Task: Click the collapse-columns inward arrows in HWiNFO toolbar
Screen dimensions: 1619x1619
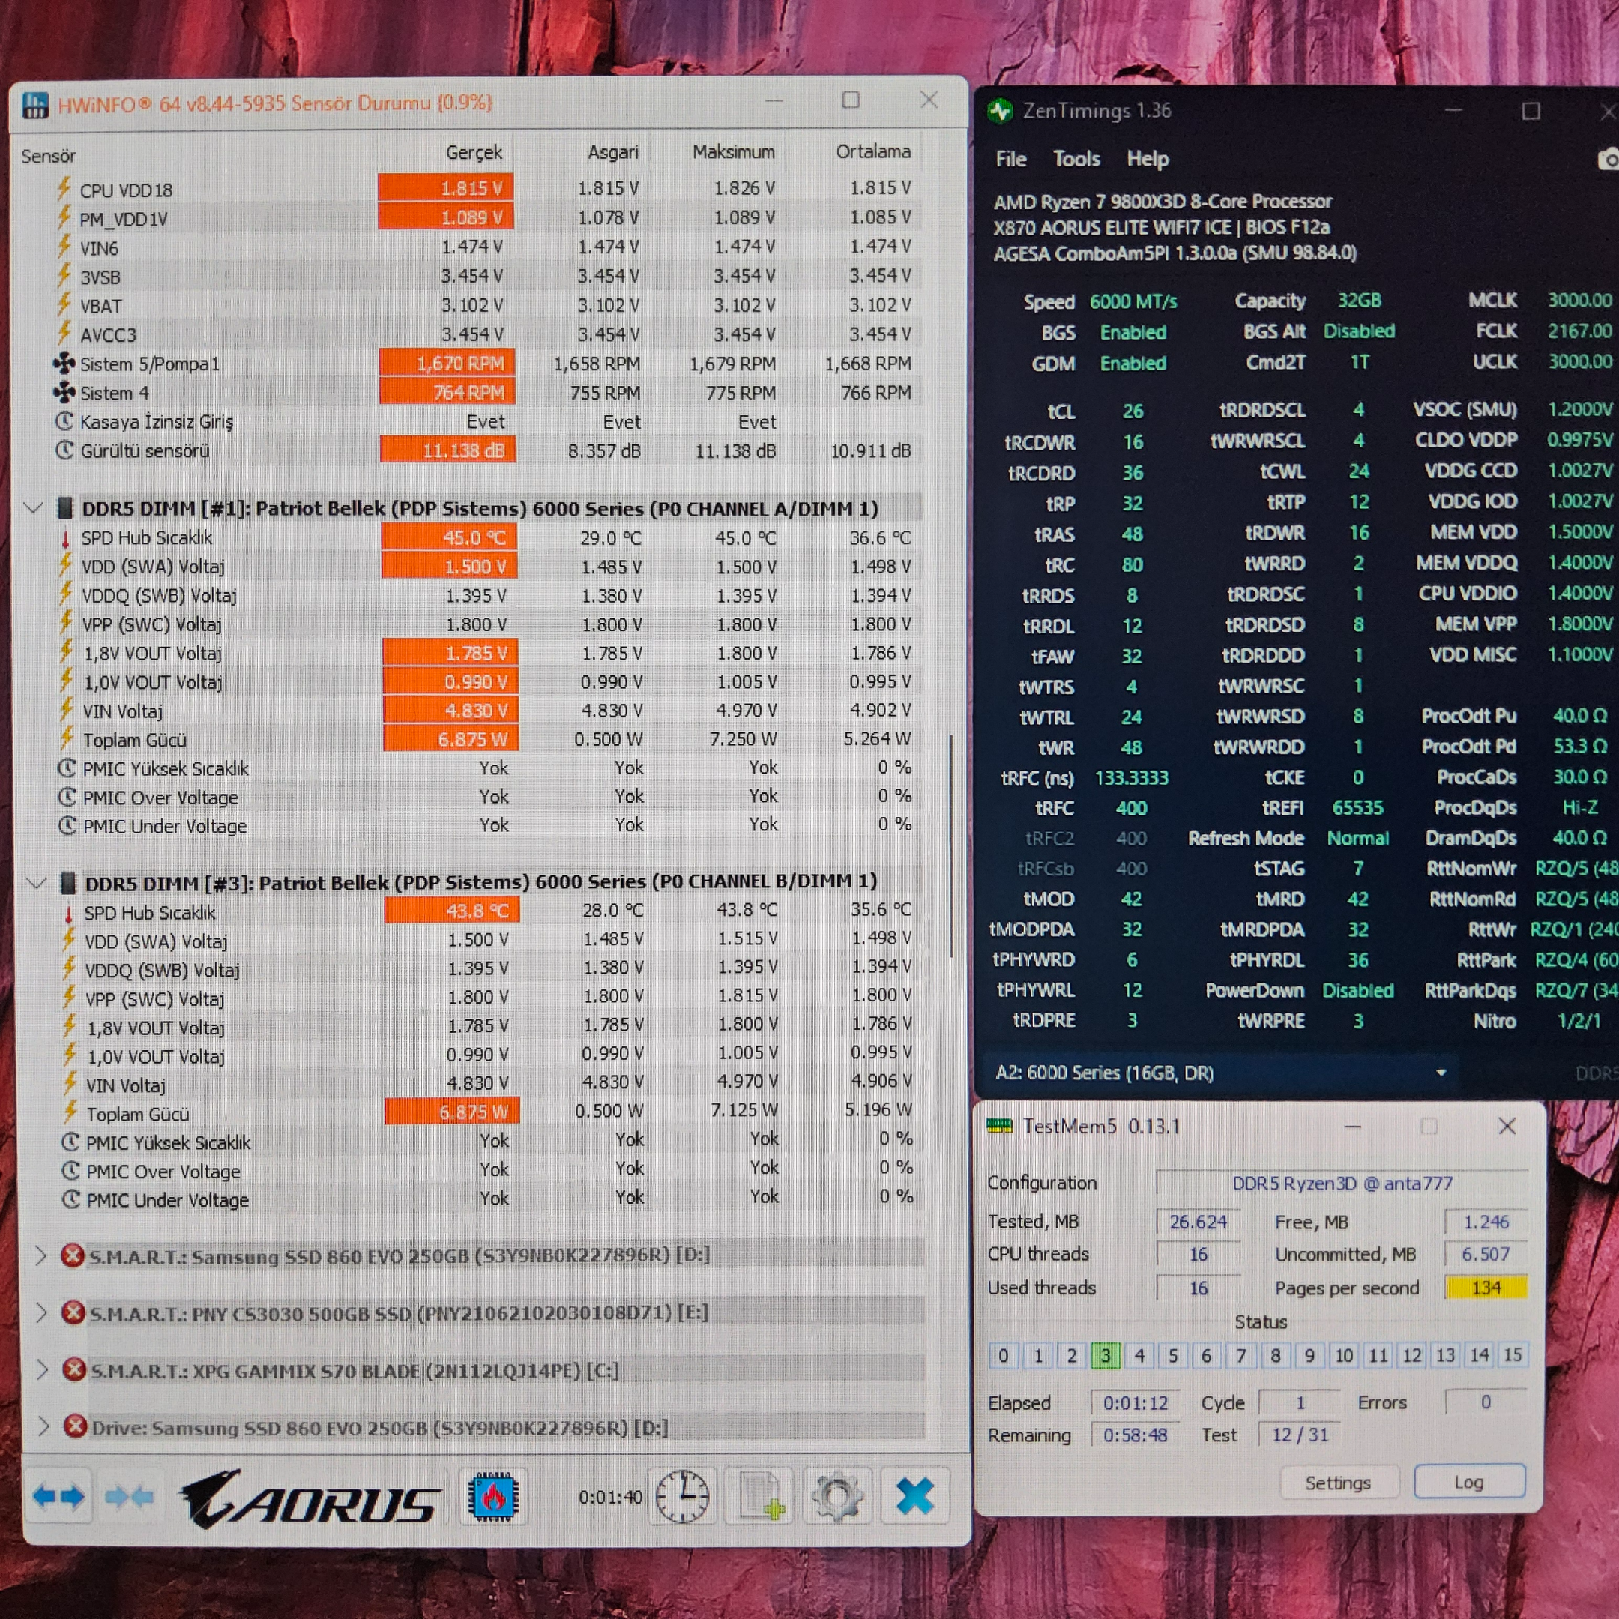Action: pyautogui.click(x=129, y=1496)
